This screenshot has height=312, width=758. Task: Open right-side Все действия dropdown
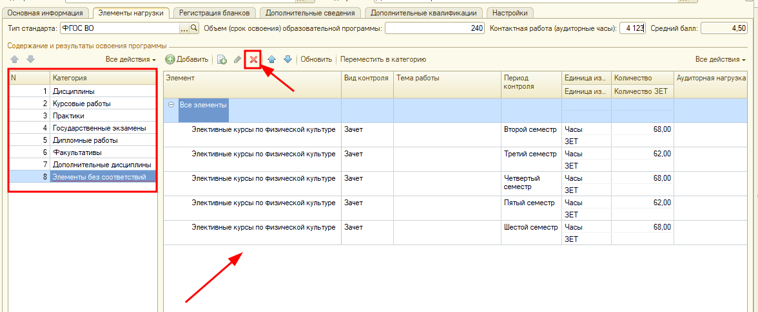click(720, 59)
